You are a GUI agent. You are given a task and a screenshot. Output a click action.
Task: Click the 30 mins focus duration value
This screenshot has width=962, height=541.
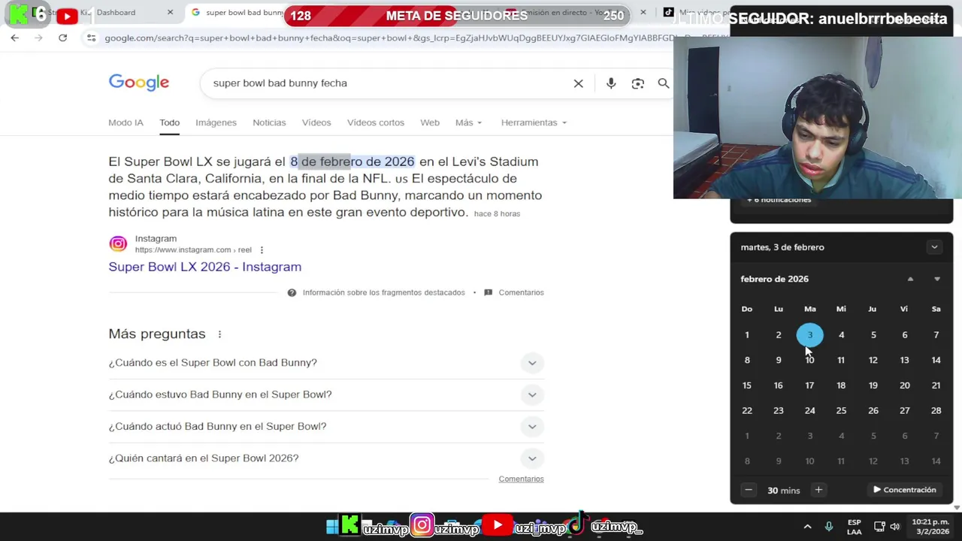coord(784,491)
